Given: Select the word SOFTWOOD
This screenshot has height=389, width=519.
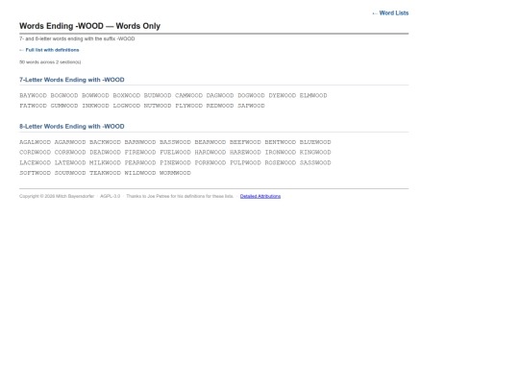Looking at the screenshot, I should pos(36,173).
